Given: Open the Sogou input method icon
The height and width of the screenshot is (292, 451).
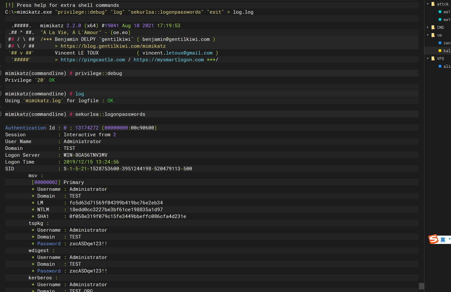Looking at the screenshot, I should coord(433,239).
